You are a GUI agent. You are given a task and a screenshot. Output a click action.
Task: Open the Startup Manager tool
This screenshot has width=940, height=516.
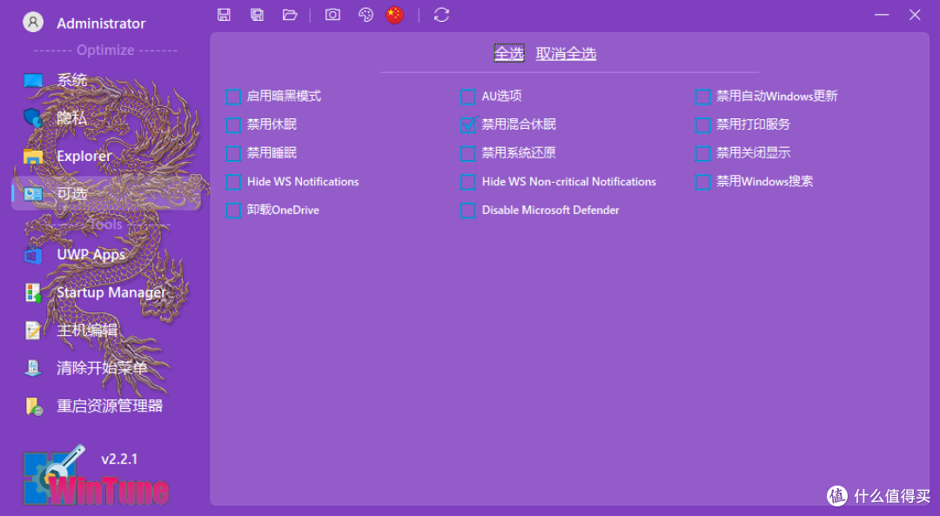click(111, 292)
